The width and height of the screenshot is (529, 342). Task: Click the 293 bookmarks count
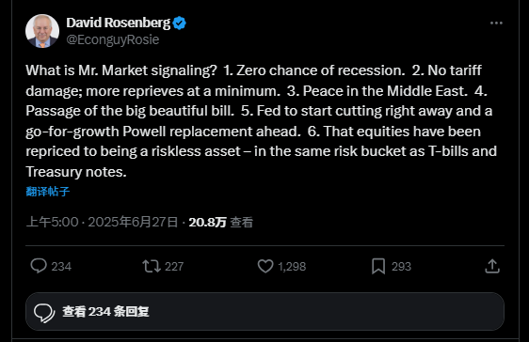(402, 267)
